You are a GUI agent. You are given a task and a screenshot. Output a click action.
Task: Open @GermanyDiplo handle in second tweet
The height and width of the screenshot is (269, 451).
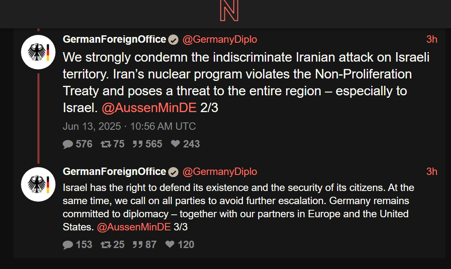pos(220,172)
